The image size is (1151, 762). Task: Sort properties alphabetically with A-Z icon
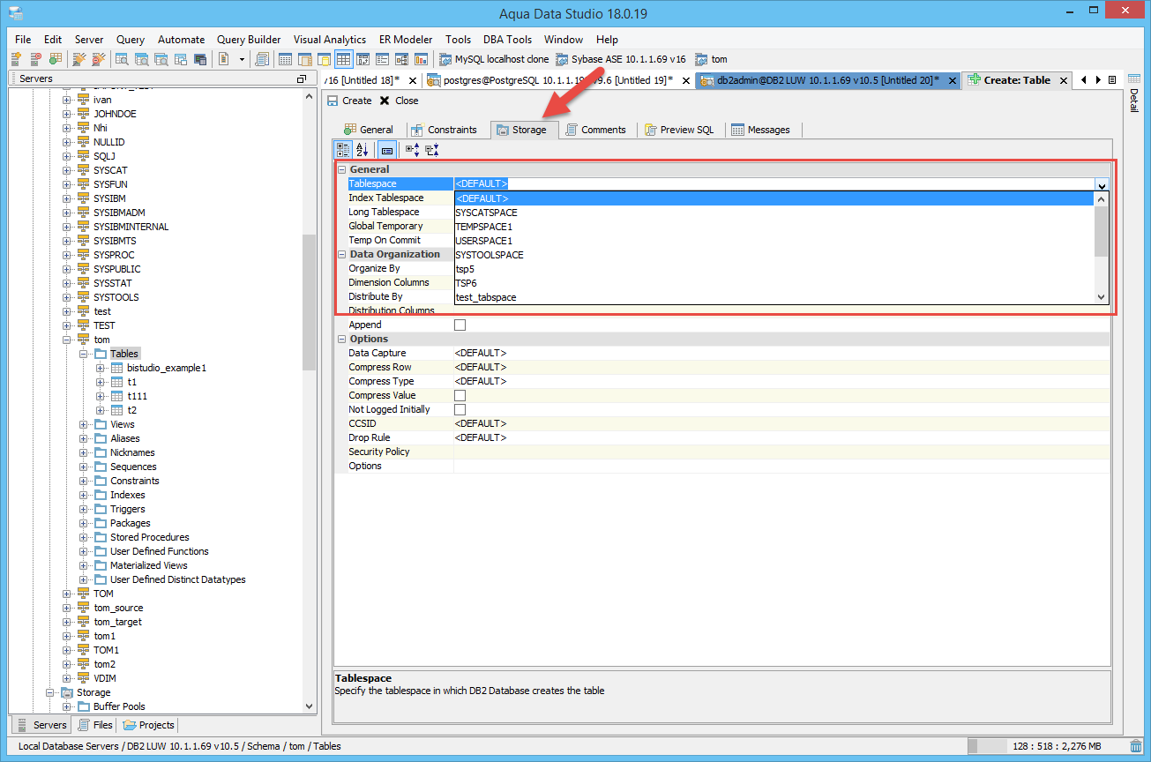[x=362, y=150]
